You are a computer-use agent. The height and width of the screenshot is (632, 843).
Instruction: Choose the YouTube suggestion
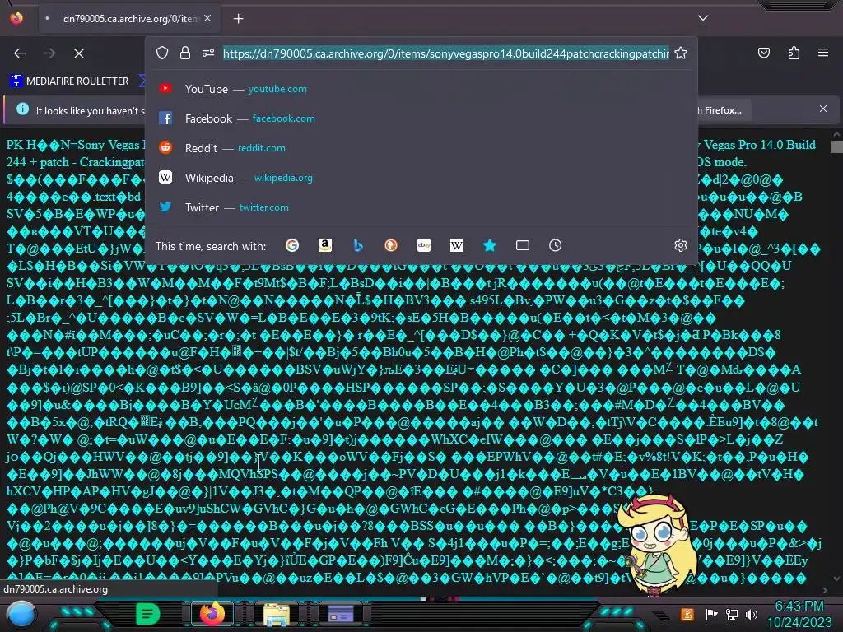pyautogui.click(x=422, y=89)
